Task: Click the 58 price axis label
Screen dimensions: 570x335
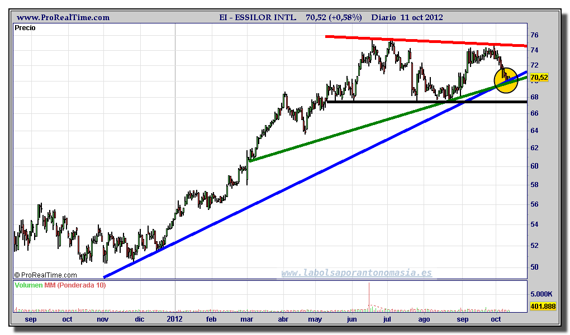Action: coord(534,185)
